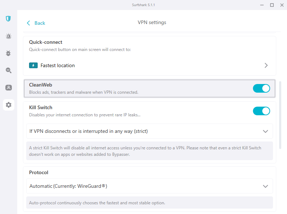Close the Surfshark window
The width and height of the screenshot is (287, 214).
coord(282,5)
